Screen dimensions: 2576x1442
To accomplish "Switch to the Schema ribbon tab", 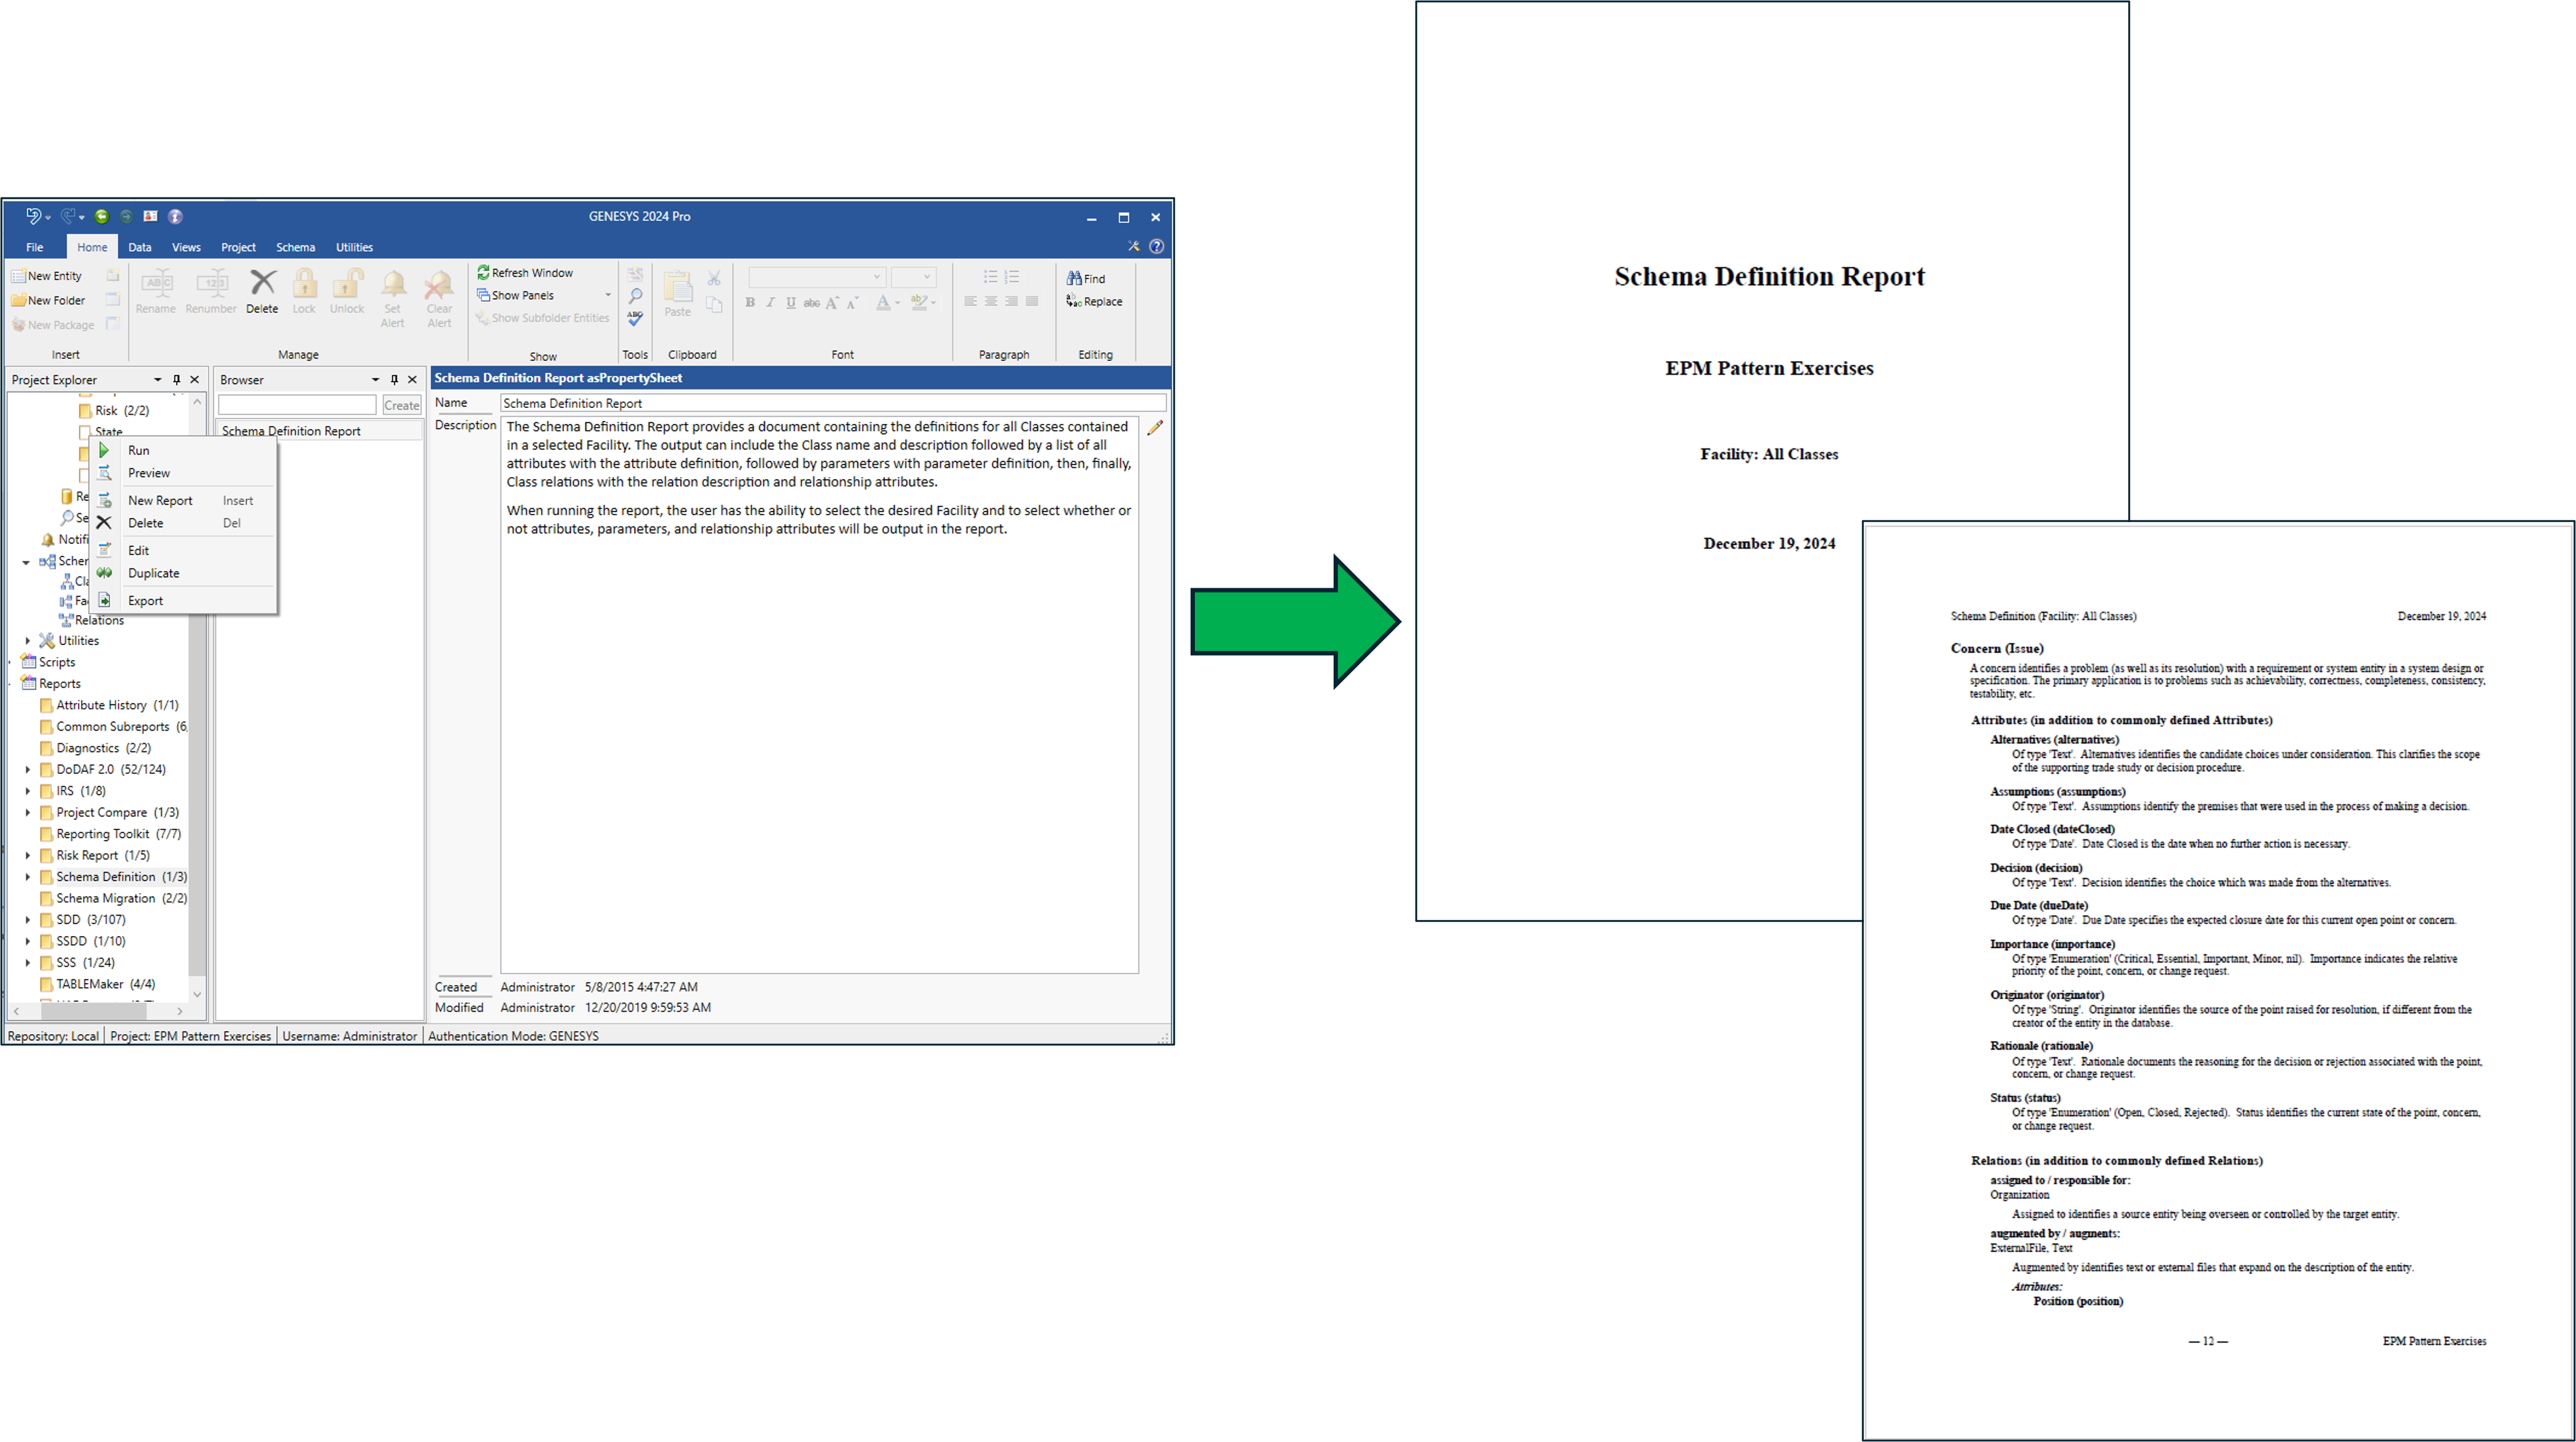I will tap(295, 246).
